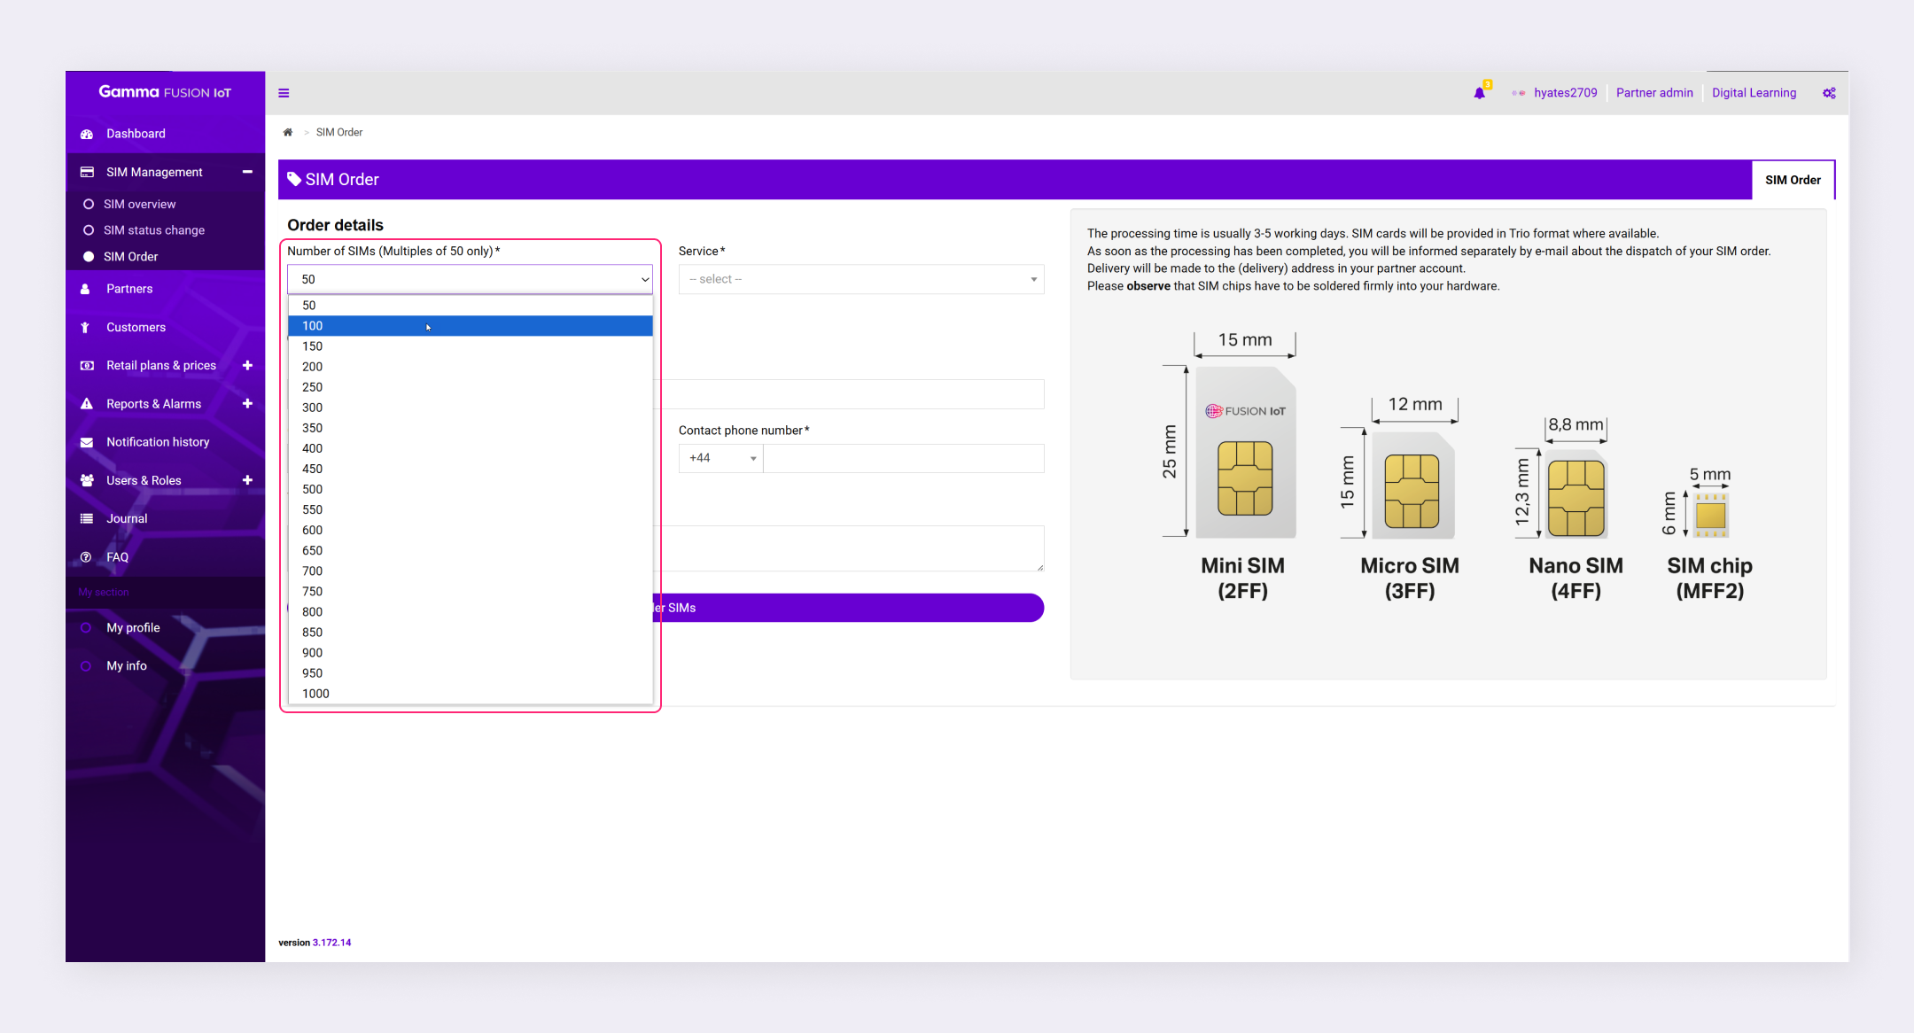Image resolution: width=1914 pixels, height=1033 pixels.
Task: Click the SIM Order breadcrumb link
Action: pos(339,132)
